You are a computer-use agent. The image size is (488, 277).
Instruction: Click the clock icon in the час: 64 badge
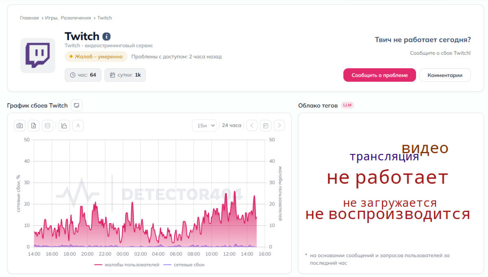(x=72, y=75)
